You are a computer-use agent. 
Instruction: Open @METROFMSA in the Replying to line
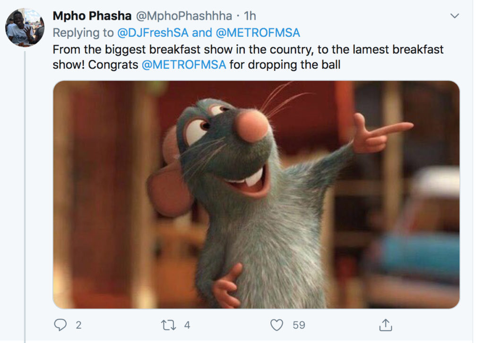pyautogui.click(x=258, y=33)
